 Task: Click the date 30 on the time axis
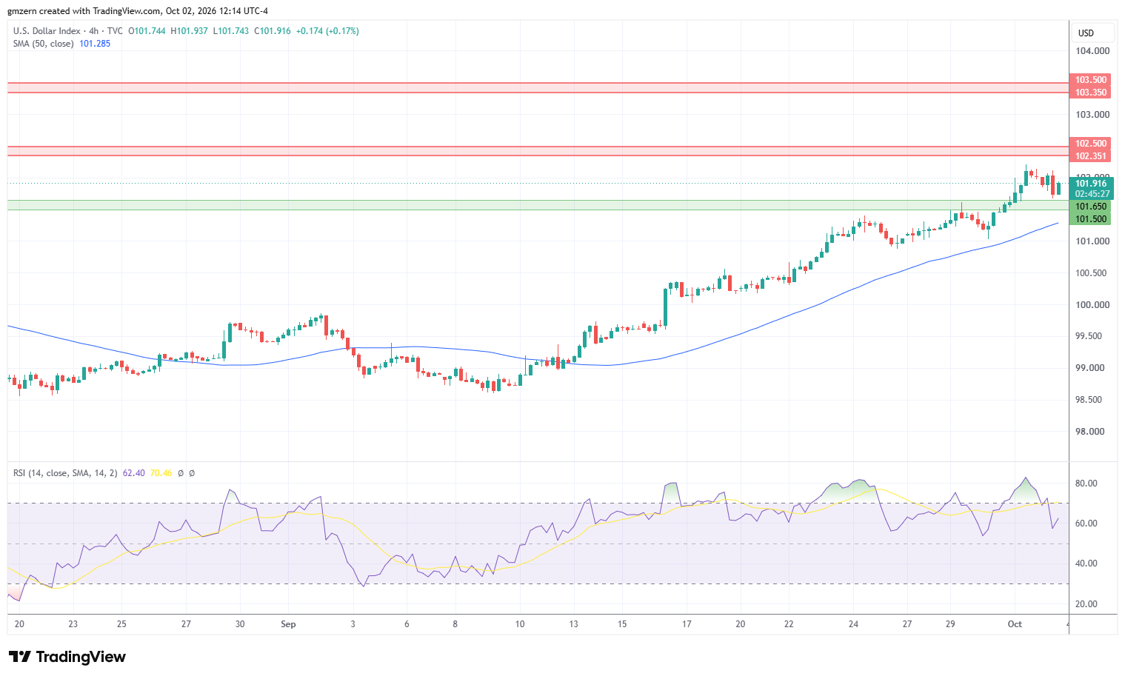coord(240,624)
